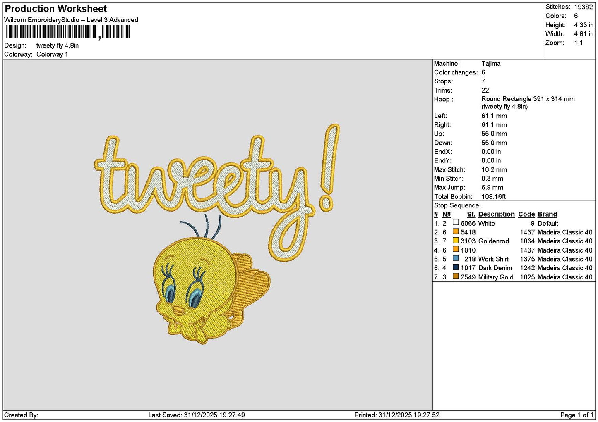Click the 'Brand' column header
Image resolution: width=598 pixels, height=422 pixels.
tap(547, 214)
